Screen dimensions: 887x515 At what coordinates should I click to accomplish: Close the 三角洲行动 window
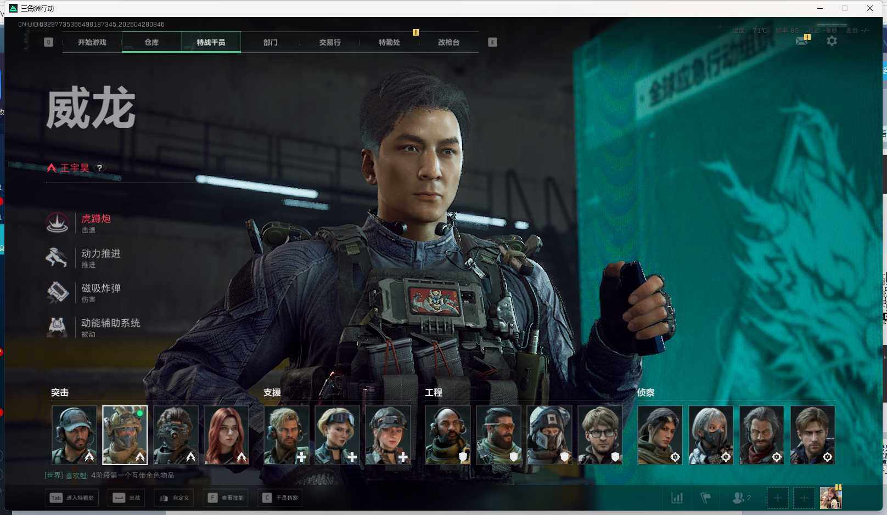[x=870, y=8]
